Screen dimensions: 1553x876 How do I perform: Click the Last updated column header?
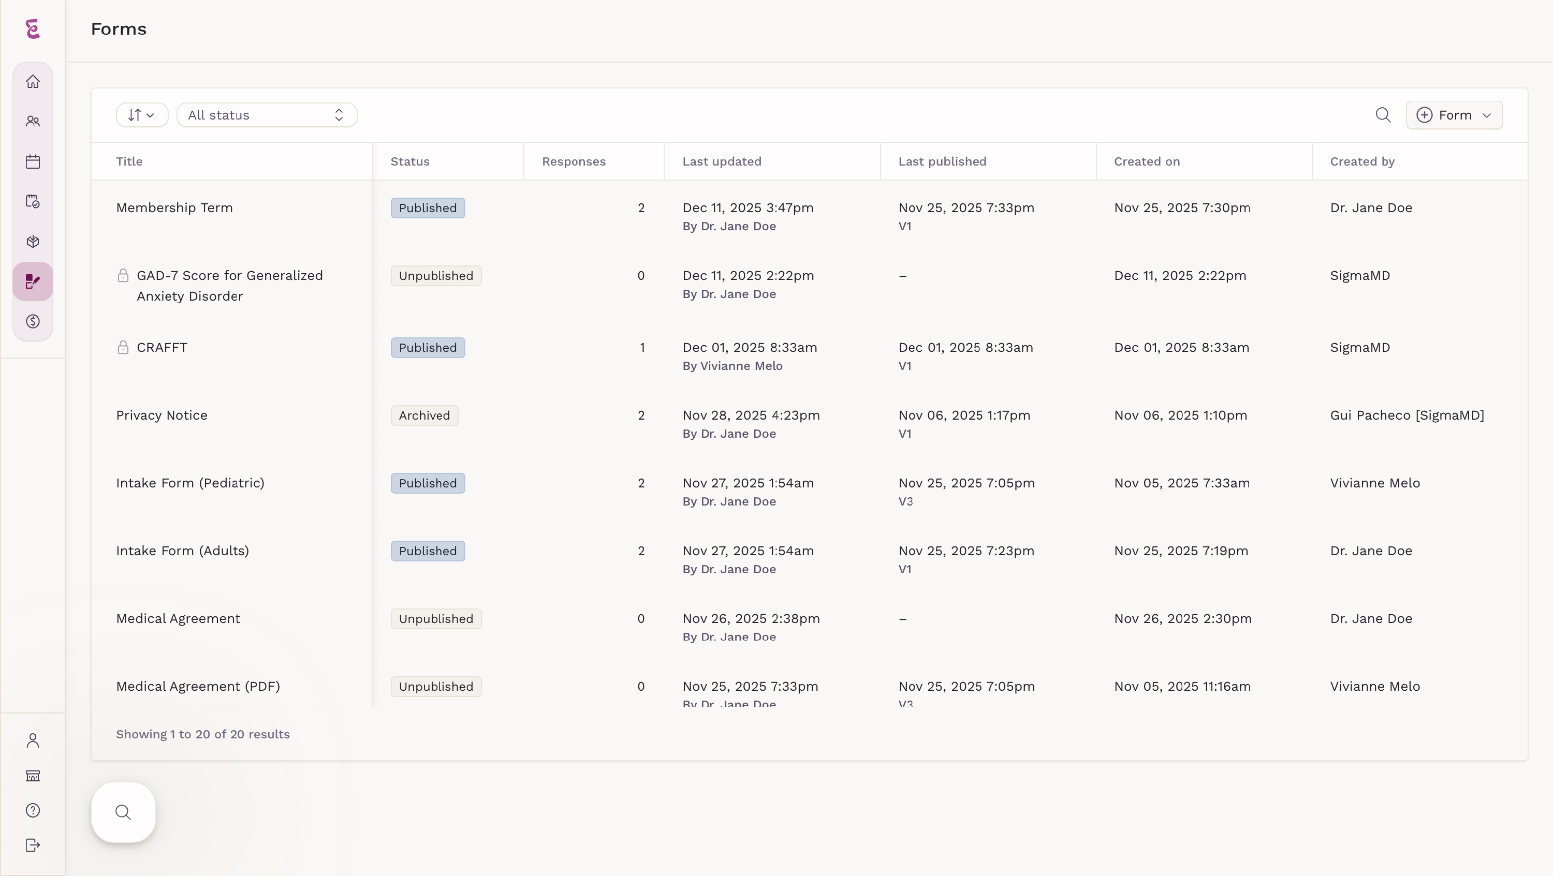722,161
